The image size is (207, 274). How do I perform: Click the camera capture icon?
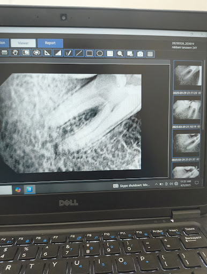point(140,54)
